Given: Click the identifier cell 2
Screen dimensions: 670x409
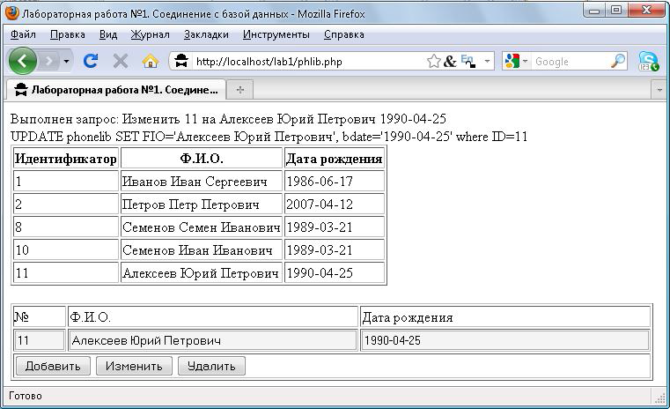Looking at the screenshot, I should click(x=66, y=204).
